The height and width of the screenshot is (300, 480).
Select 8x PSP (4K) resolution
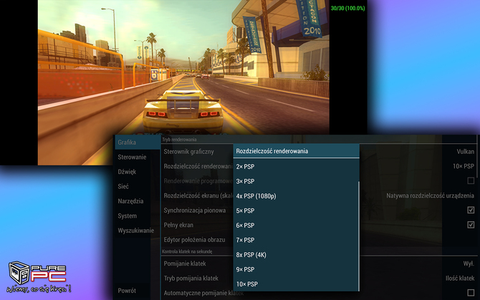coord(296,255)
